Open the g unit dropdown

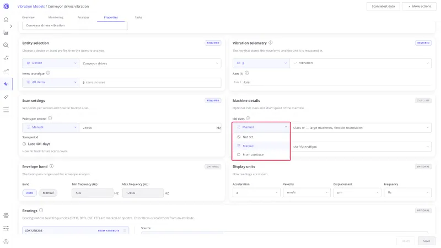point(261,63)
